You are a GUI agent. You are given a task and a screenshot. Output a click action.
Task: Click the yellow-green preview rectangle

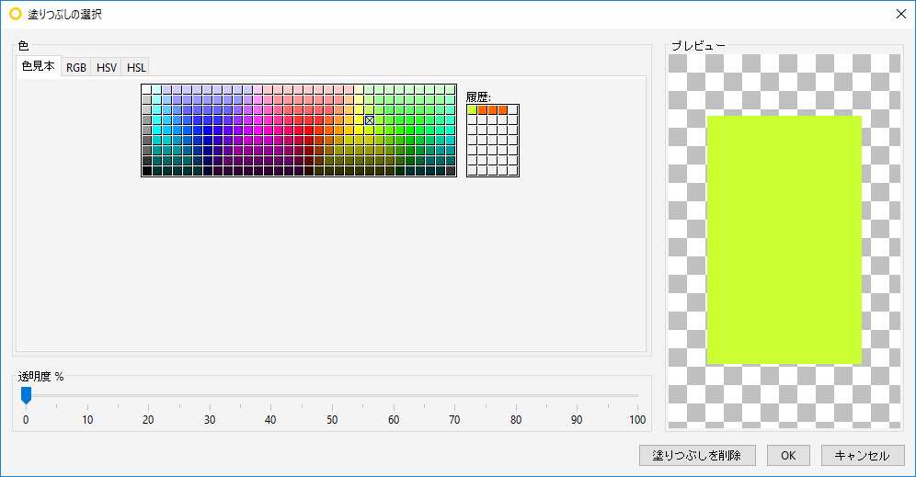click(x=784, y=239)
